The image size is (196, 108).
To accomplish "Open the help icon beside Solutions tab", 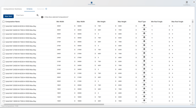I will (46, 9).
